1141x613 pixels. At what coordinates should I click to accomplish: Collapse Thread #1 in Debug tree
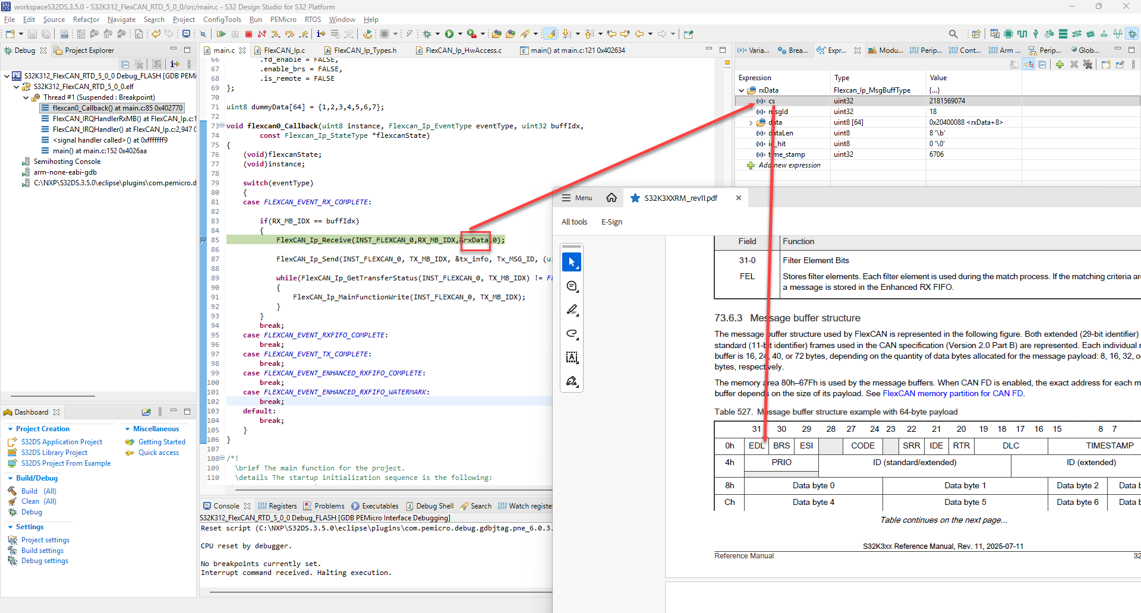(x=26, y=97)
